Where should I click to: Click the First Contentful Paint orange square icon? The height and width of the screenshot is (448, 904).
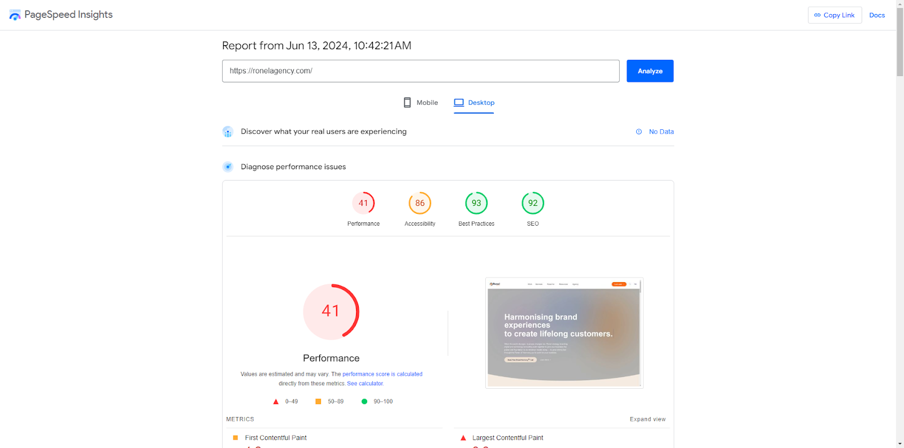point(236,438)
